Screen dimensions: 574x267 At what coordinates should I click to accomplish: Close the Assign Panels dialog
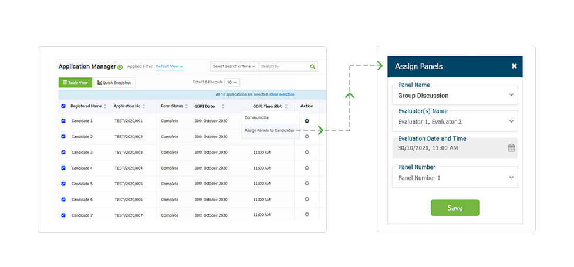tap(514, 66)
